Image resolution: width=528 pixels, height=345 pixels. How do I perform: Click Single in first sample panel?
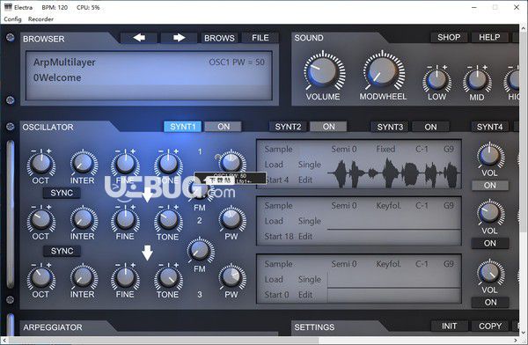pos(310,165)
